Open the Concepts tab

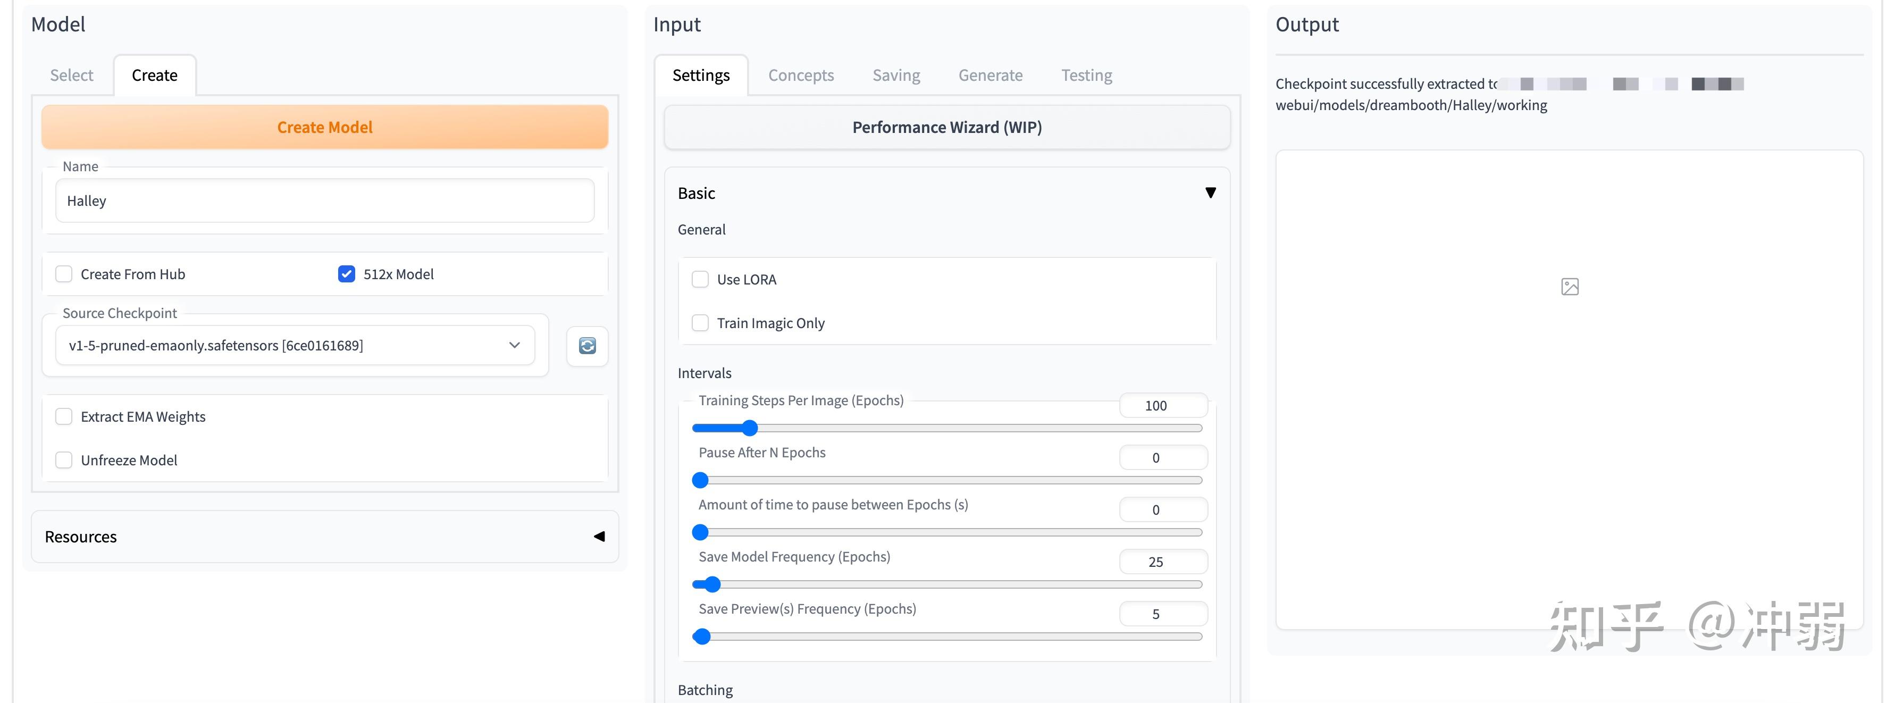tap(800, 75)
